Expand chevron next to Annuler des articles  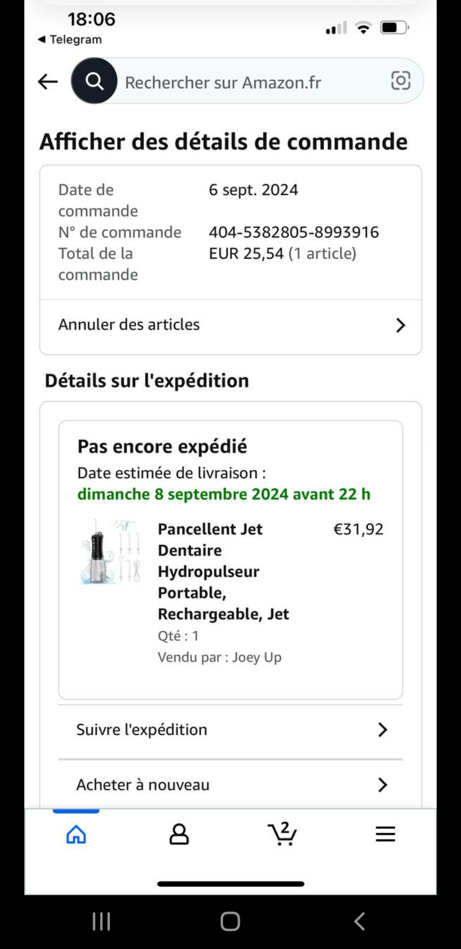pyautogui.click(x=400, y=325)
